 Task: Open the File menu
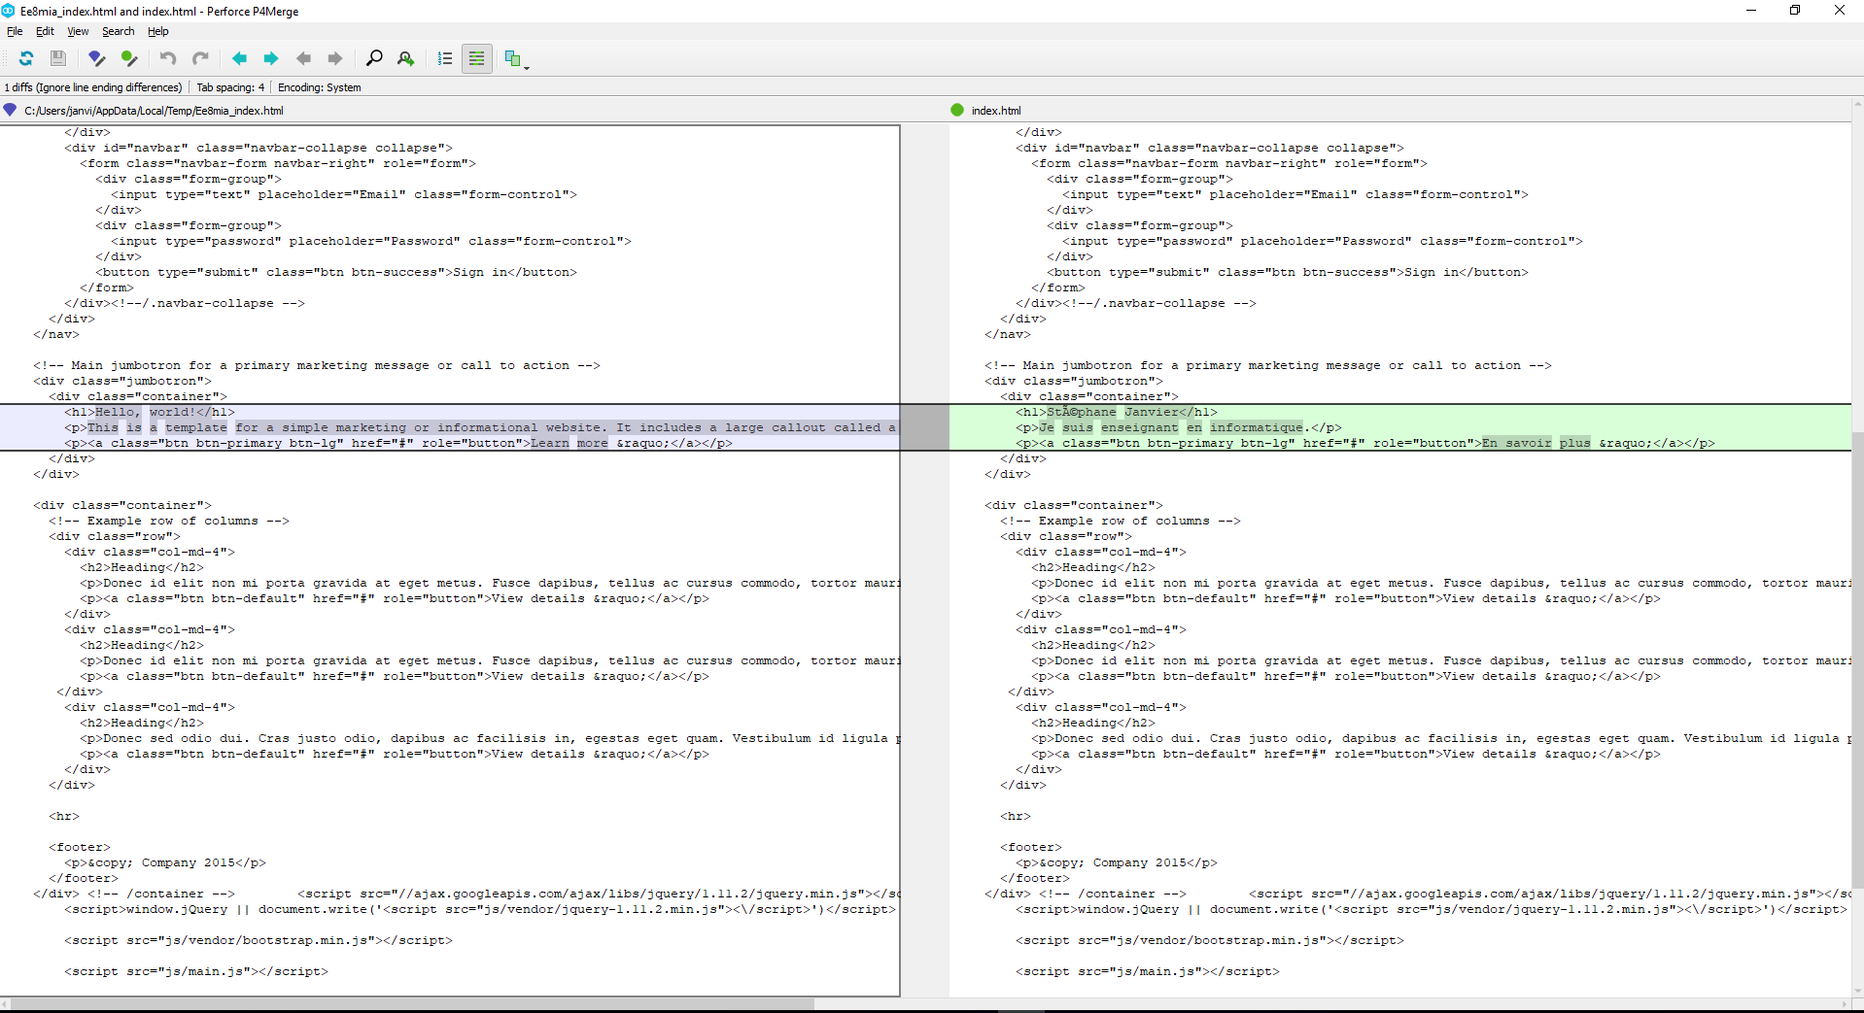coord(15,31)
